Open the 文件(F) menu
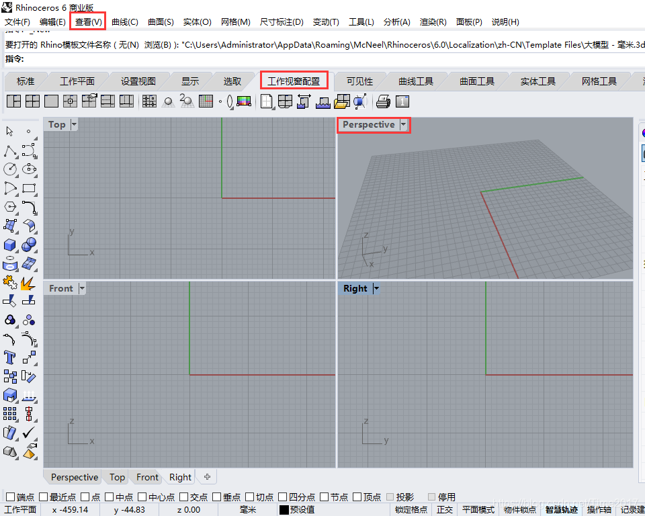This screenshot has width=645, height=516. point(17,21)
